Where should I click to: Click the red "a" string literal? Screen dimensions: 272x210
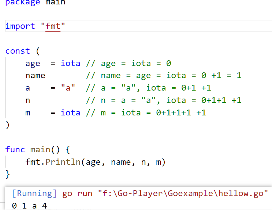tap(68, 88)
